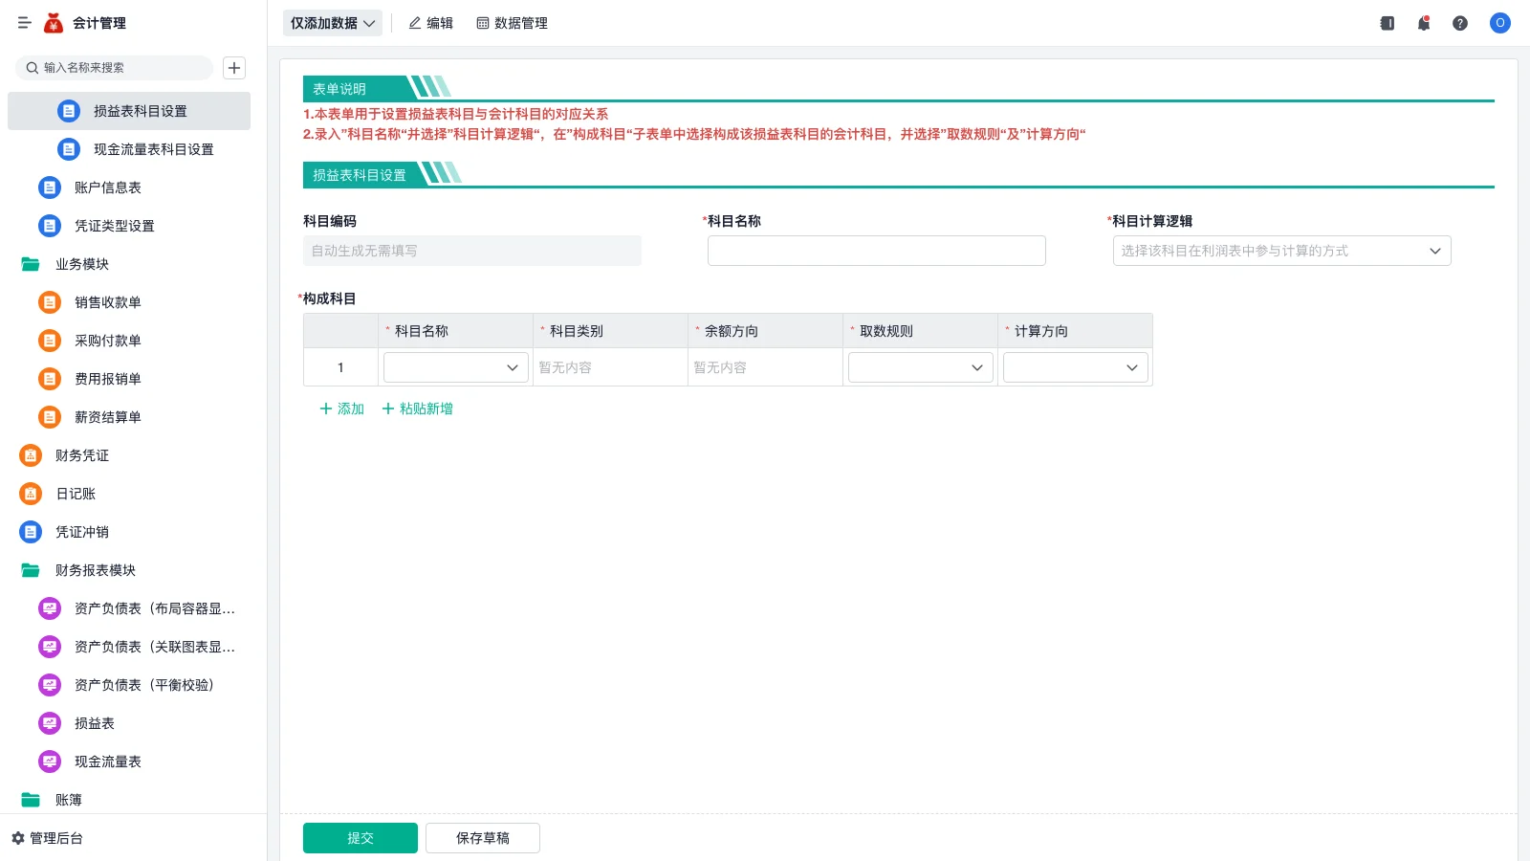Click 粘贴新增 link
This screenshot has width=1530, height=861.
(x=417, y=408)
